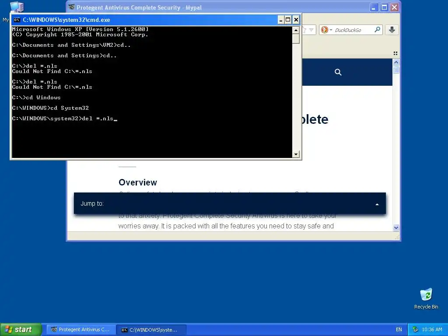
Task: Click the webpage scrollbar thumb
Action: (x=396, y=70)
